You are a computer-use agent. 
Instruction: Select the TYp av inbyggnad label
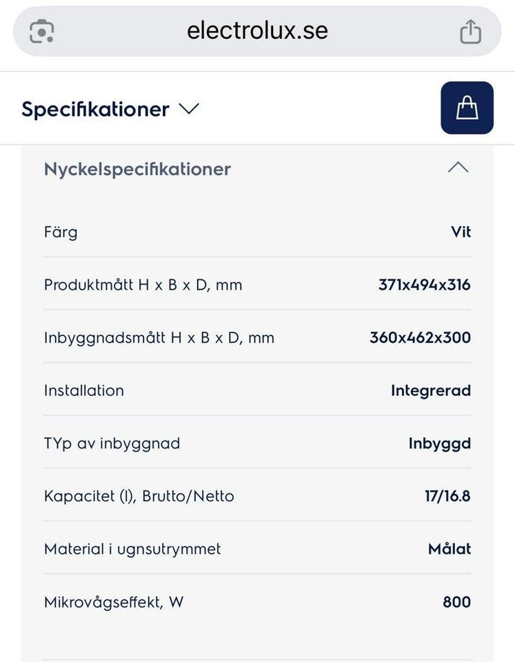click(112, 443)
